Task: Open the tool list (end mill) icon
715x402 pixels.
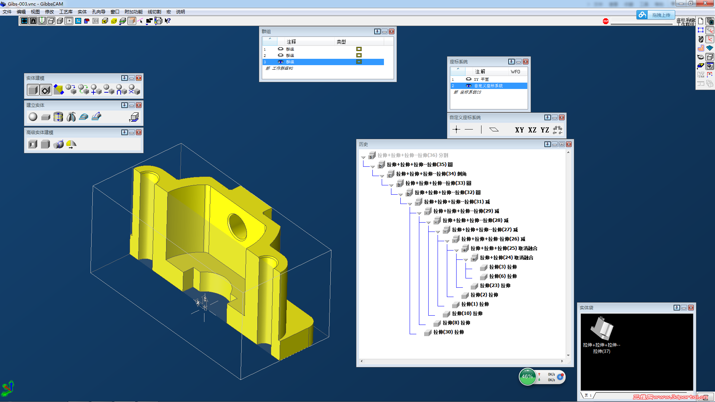Action: click(x=701, y=39)
